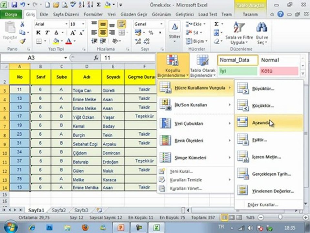Open the Tasarım tab
Image resolution: width=310 pixels, height=233 pixels.
[x=250, y=15]
